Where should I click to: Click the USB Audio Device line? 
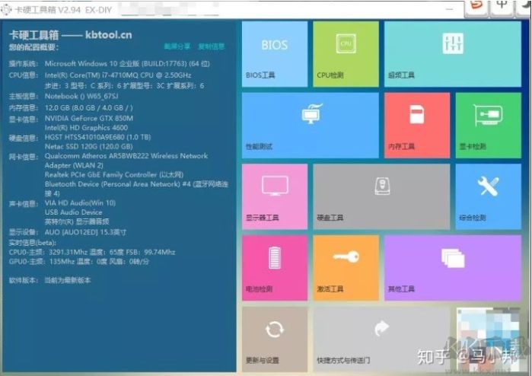pyautogui.click(x=73, y=212)
